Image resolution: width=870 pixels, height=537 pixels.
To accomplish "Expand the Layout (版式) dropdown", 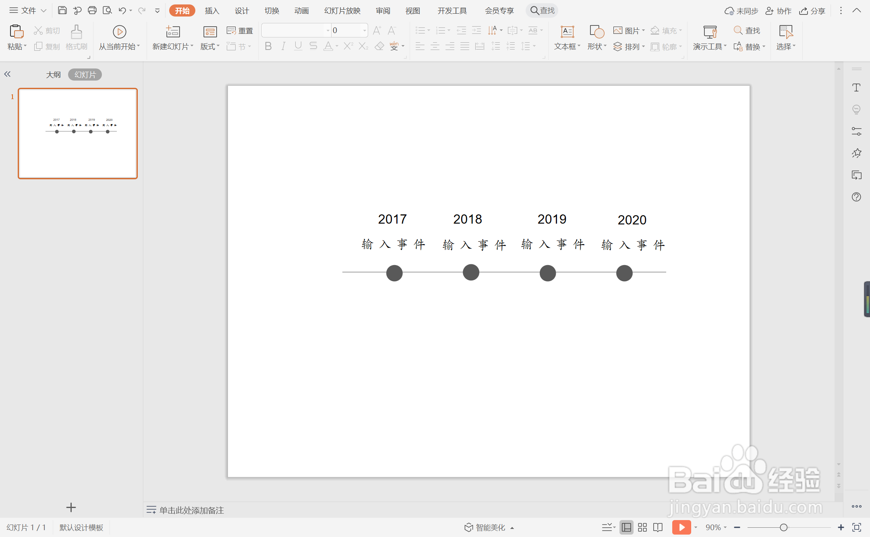I will [210, 47].
